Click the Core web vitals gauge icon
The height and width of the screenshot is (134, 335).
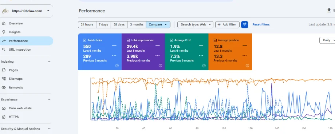click(3, 108)
